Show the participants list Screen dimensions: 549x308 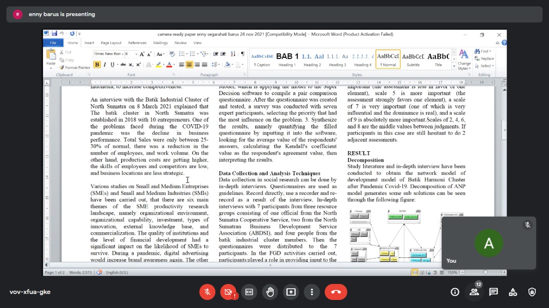pyautogui.click(x=474, y=292)
